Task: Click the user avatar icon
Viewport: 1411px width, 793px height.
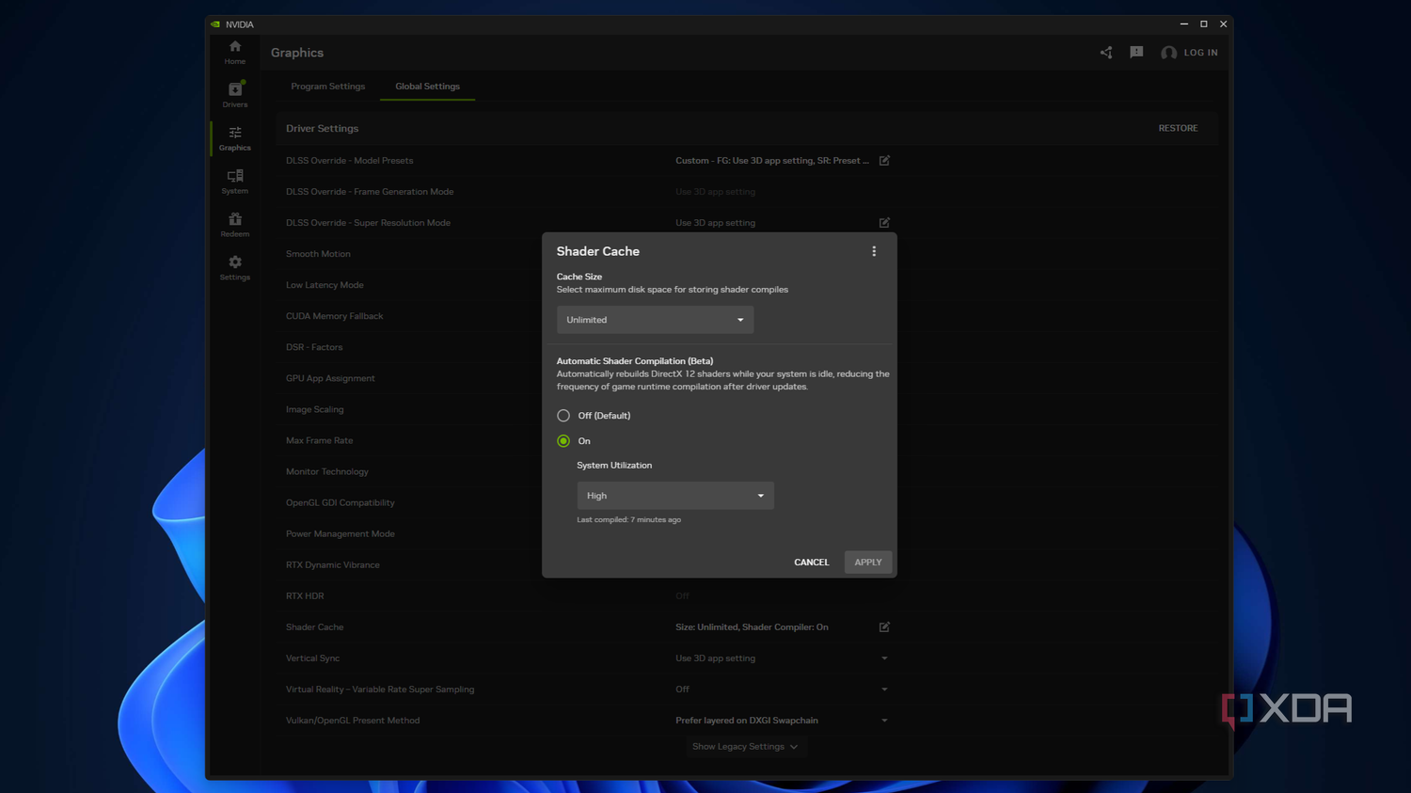Action: tap(1168, 53)
